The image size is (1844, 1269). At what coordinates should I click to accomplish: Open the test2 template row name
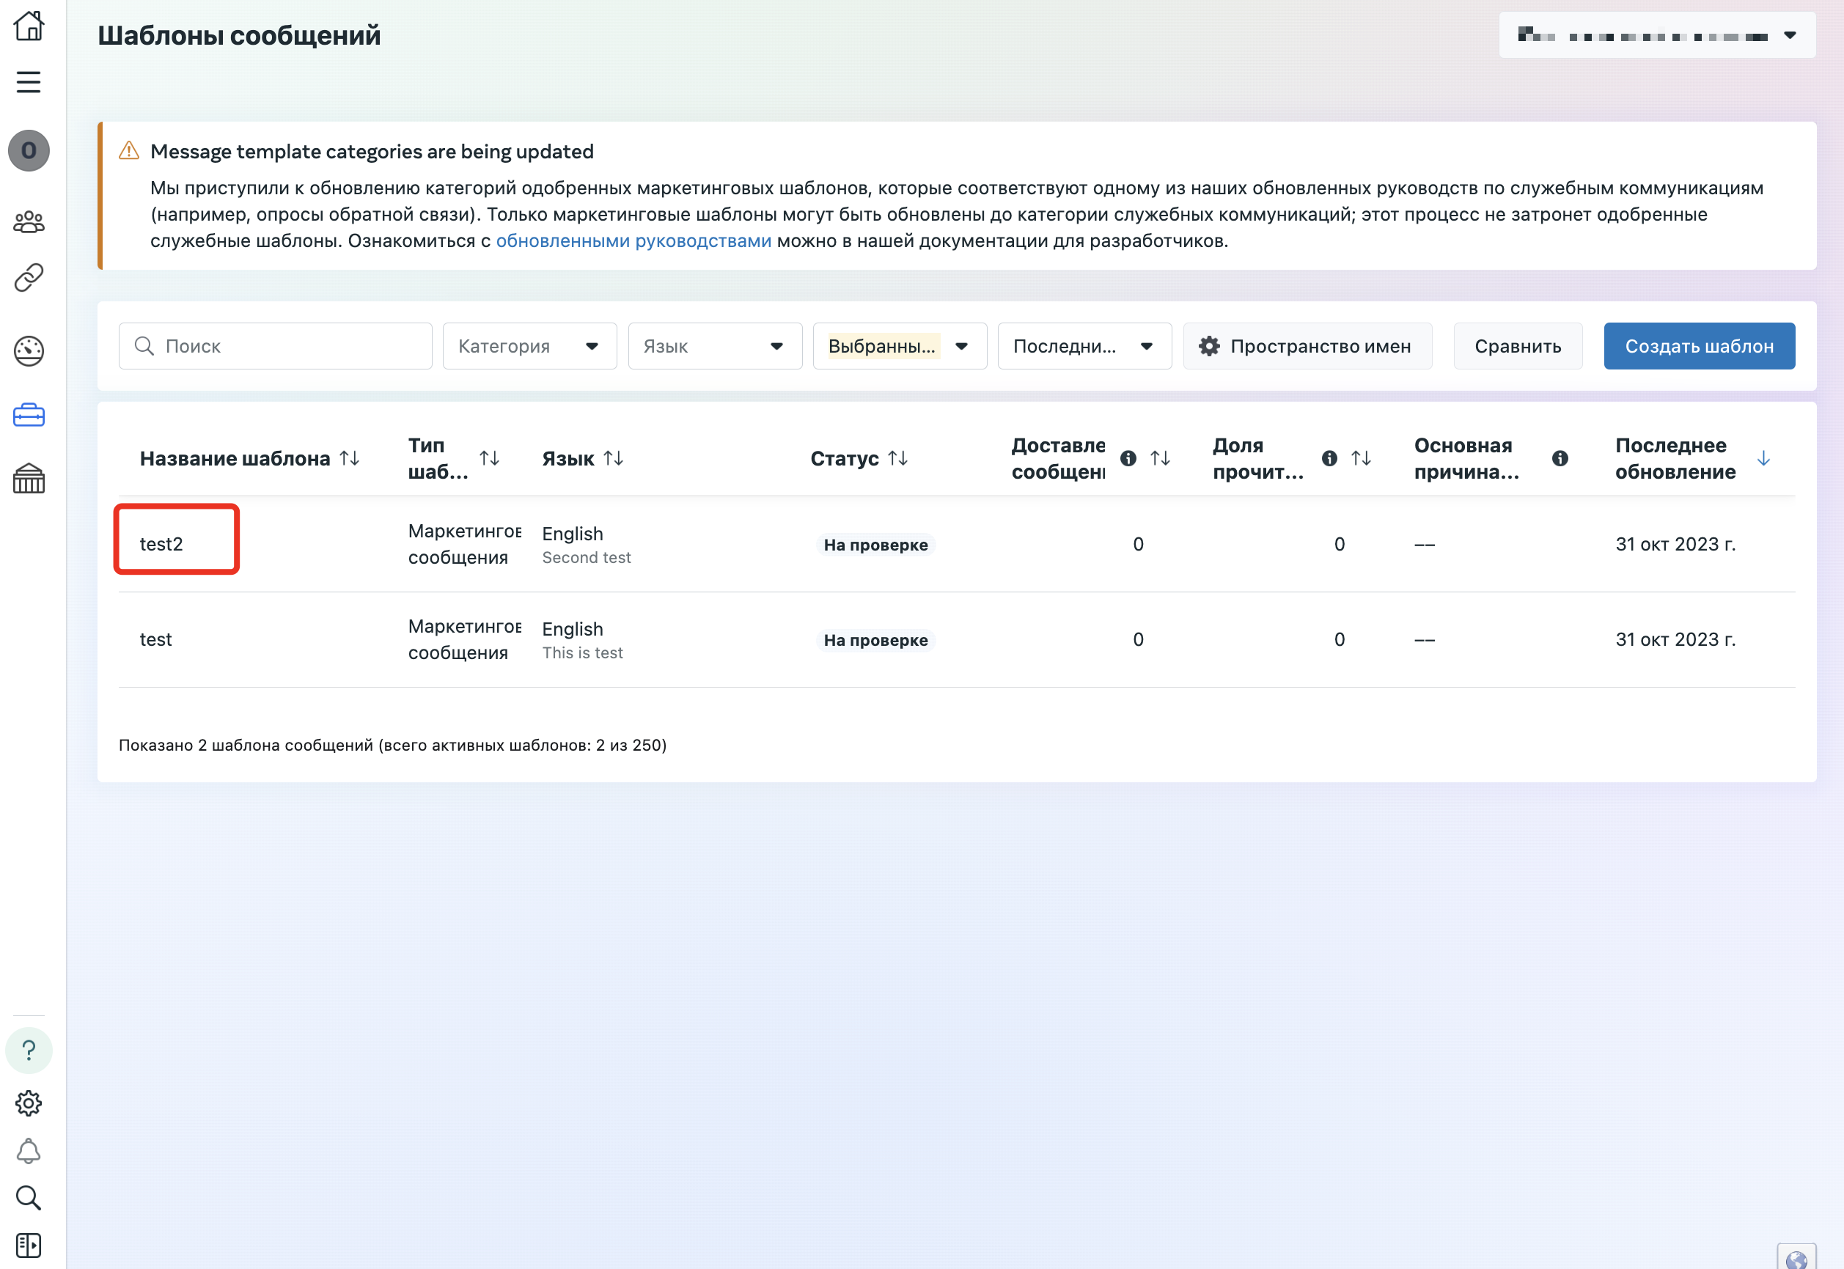coord(161,544)
